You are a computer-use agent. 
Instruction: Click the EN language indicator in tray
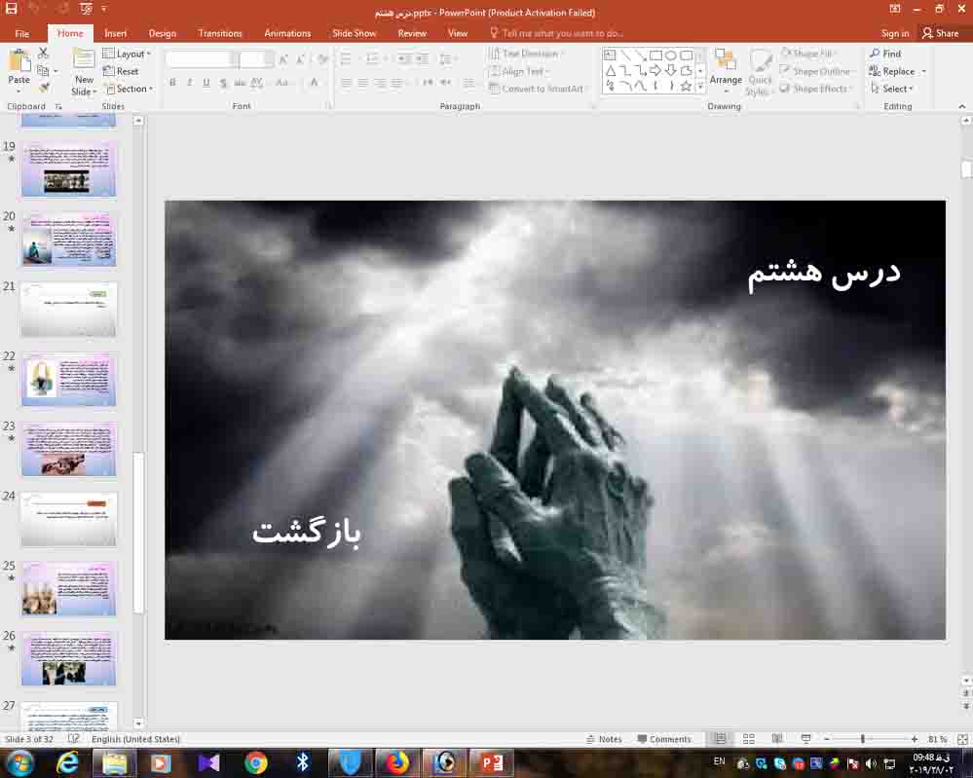point(719,761)
